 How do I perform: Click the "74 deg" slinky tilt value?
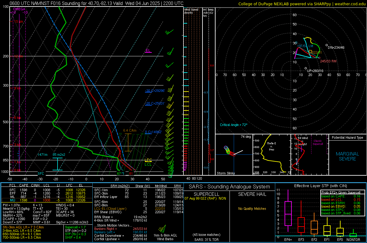click(246, 137)
